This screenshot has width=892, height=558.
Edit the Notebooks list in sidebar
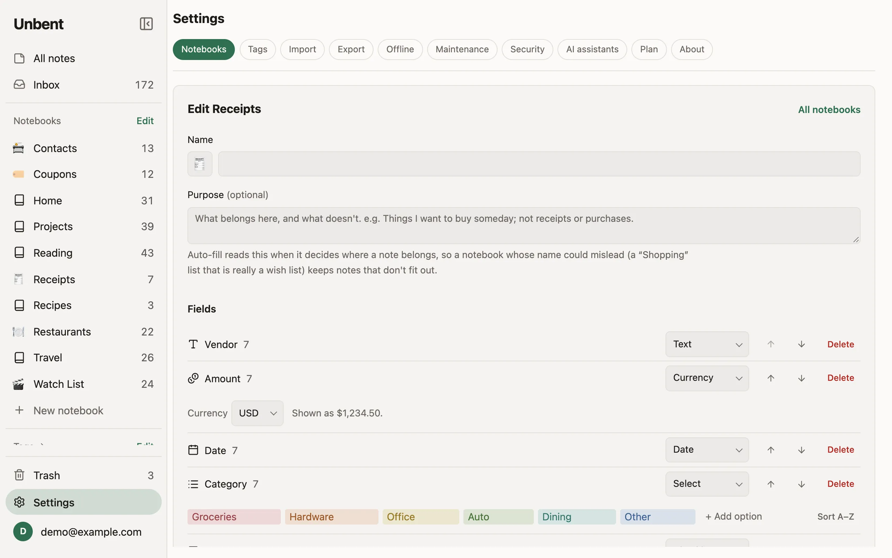pyautogui.click(x=145, y=121)
